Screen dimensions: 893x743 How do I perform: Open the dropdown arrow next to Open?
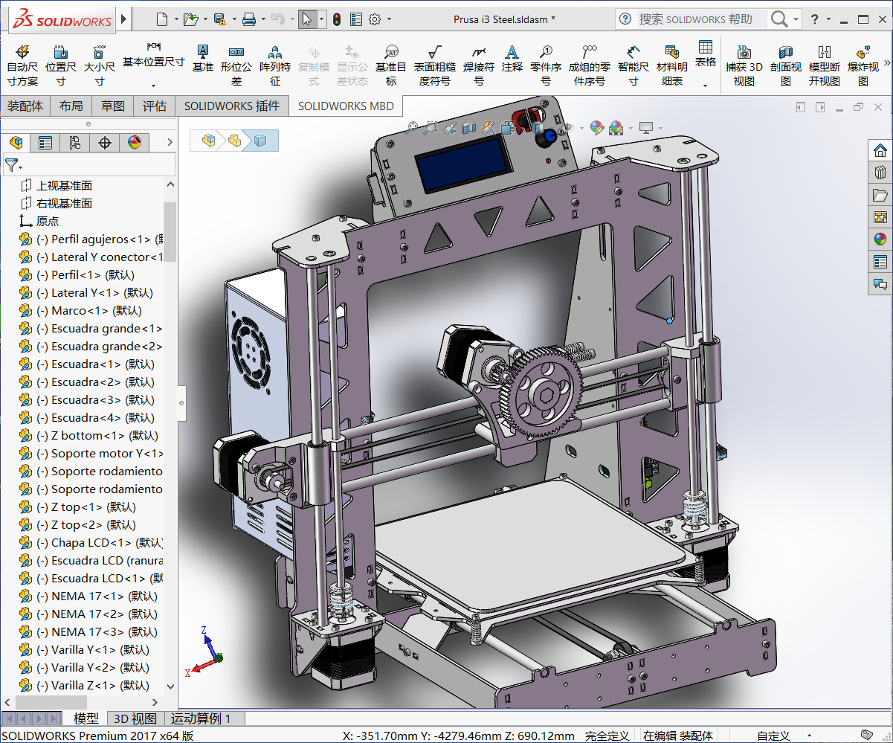(x=204, y=19)
